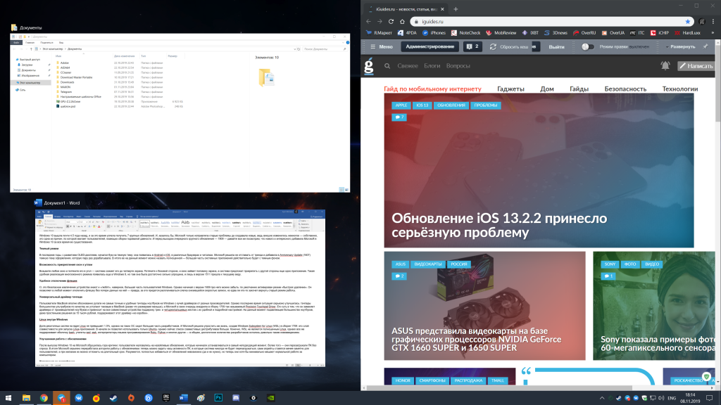Open the HardLuxx bookmark
Viewport: 721px width, 405px height.
tap(687, 33)
